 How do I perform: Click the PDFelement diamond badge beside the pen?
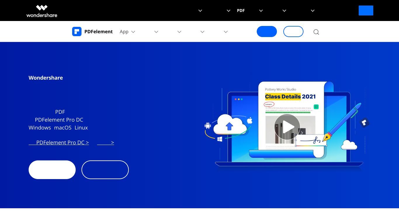coord(364,123)
